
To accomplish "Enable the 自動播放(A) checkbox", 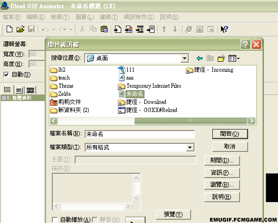I will coord(55,220).
